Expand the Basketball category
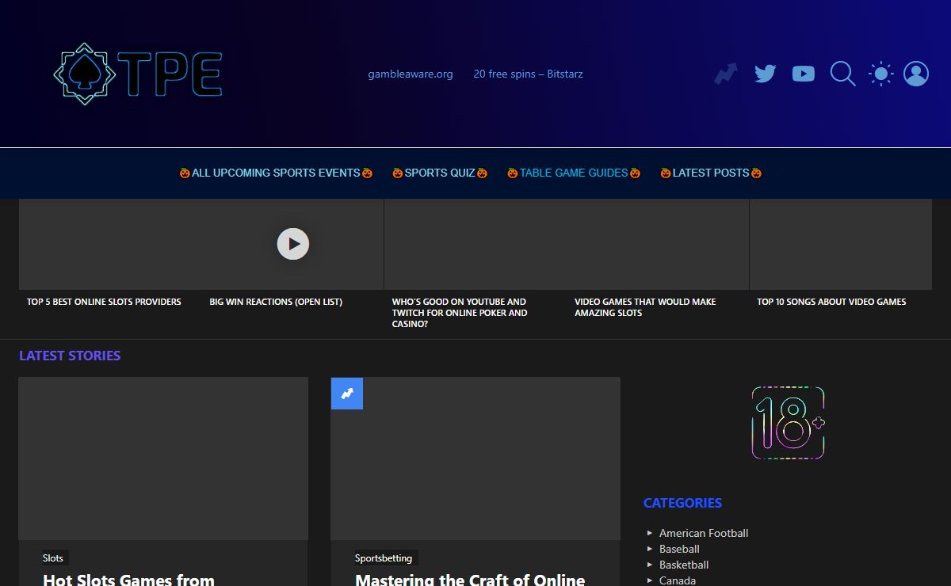The width and height of the screenshot is (951, 586). click(x=684, y=565)
